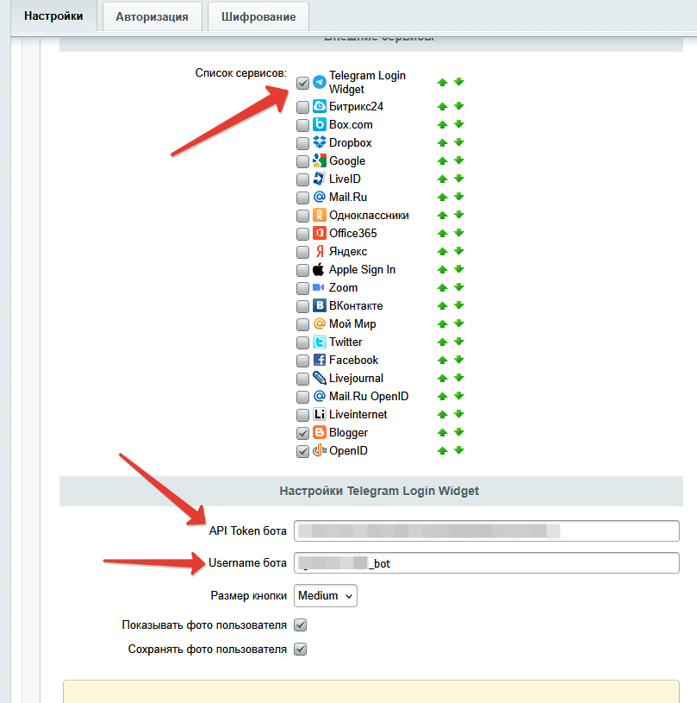This screenshot has width=697, height=703.
Task: Move Одноклассники up using green arrow
Action: click(x=443, y=215)
